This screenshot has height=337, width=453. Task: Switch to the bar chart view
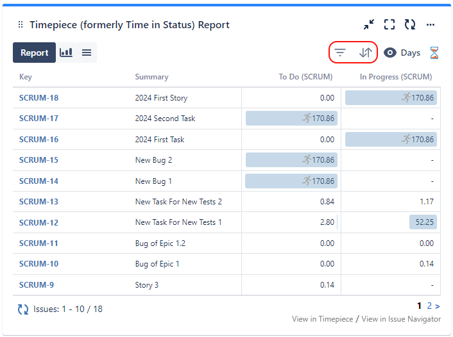(x=66, y=53)
